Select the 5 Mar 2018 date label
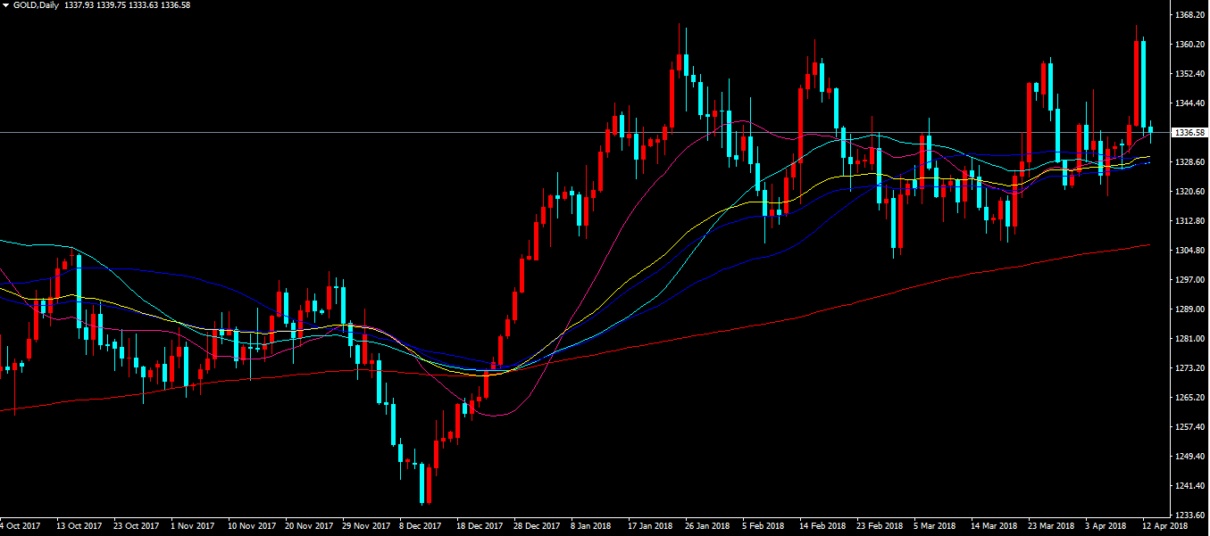The width and height of the screenshot is (1210, 536). click(934, 526)
